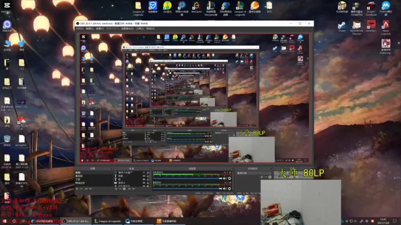Adjust the first mixer channel volume slider

[x=187, y=178]
